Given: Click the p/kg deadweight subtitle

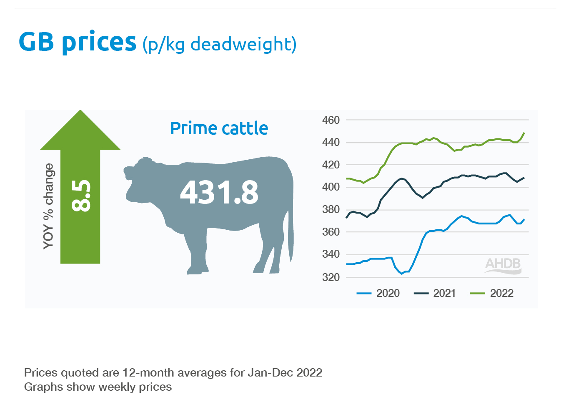Looking at the screenshot, I should [219, 45].
